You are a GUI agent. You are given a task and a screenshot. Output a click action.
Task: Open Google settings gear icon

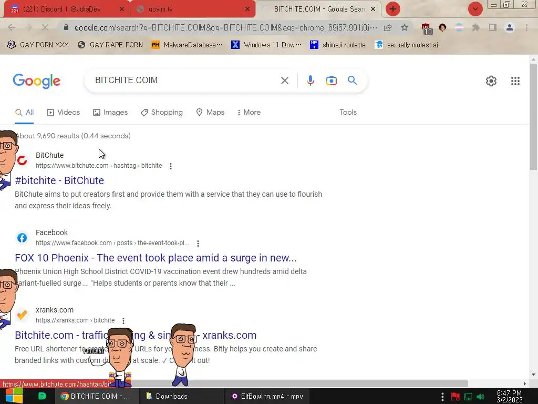coord(491,81)
